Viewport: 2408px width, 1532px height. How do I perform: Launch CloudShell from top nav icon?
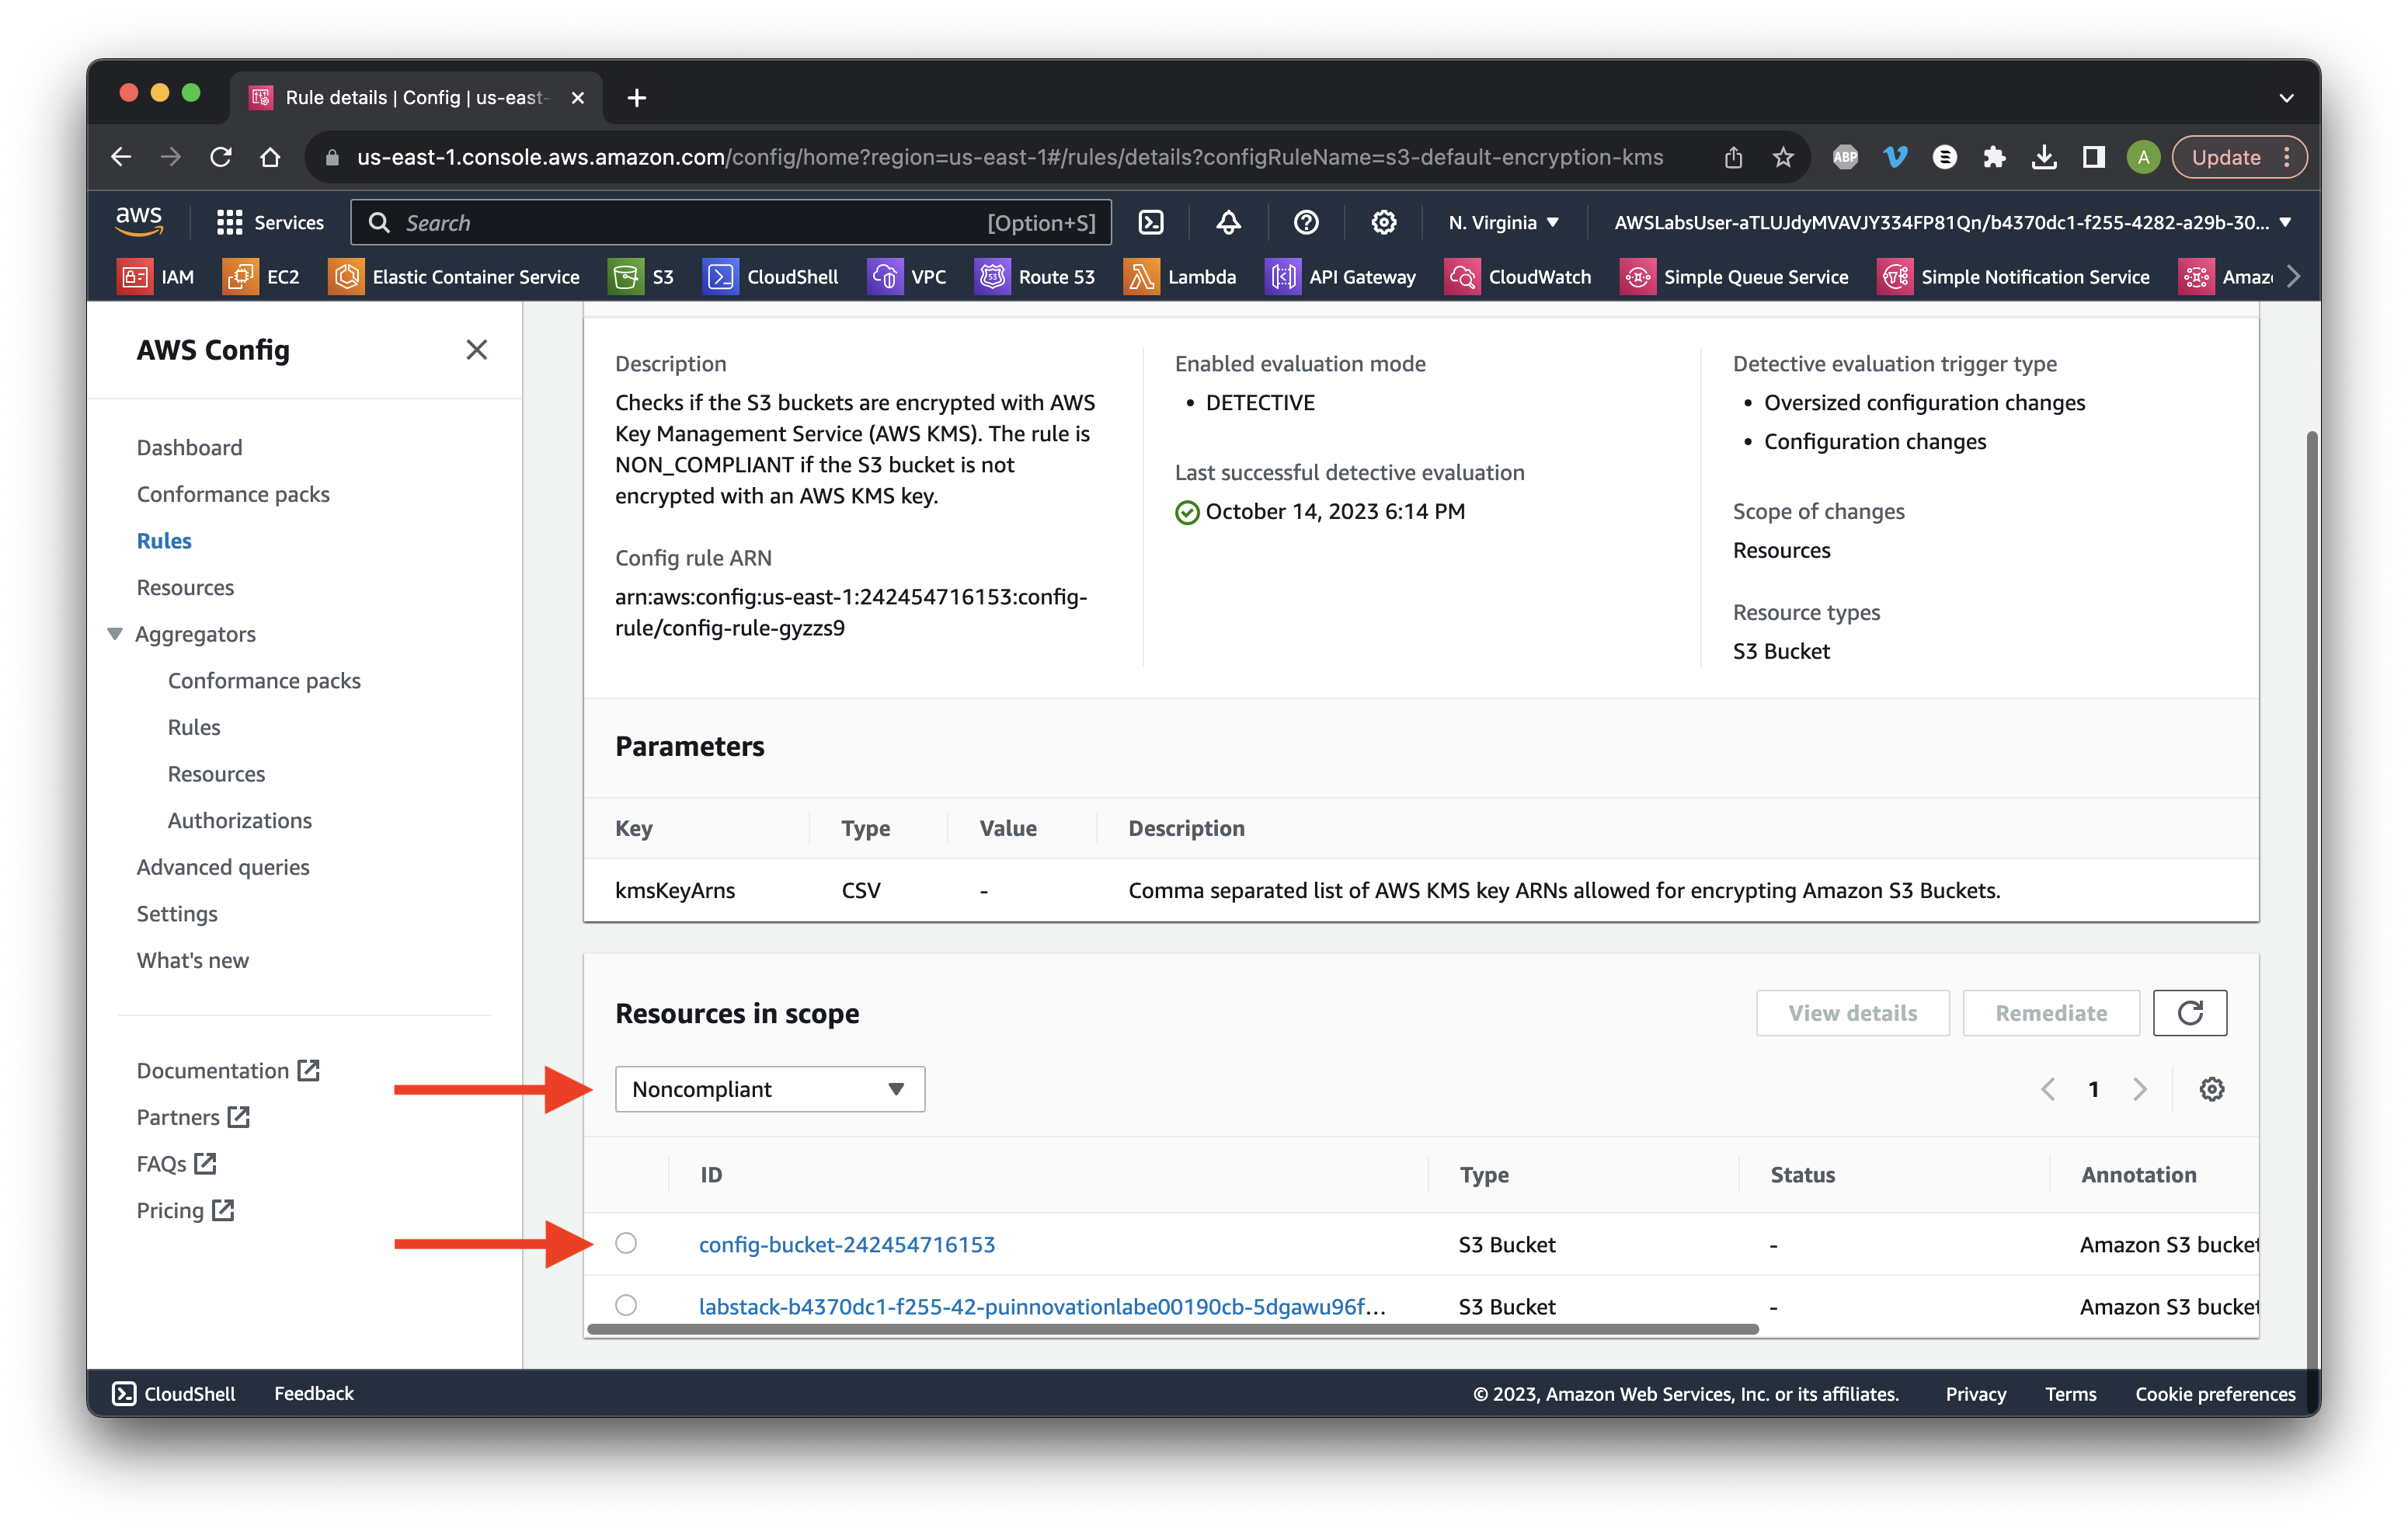coord(1151,222)
